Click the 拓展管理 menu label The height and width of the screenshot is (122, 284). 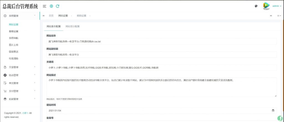click(x=14, y=99)
